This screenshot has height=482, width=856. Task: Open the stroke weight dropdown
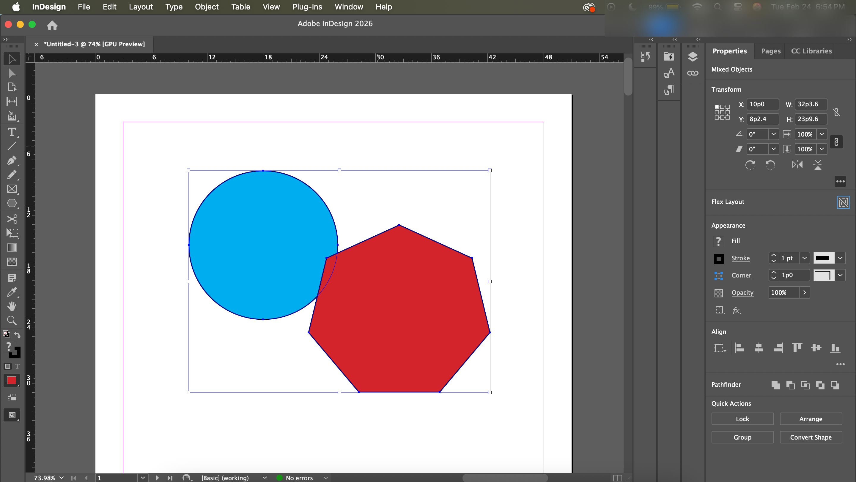[x=804, y=258]
